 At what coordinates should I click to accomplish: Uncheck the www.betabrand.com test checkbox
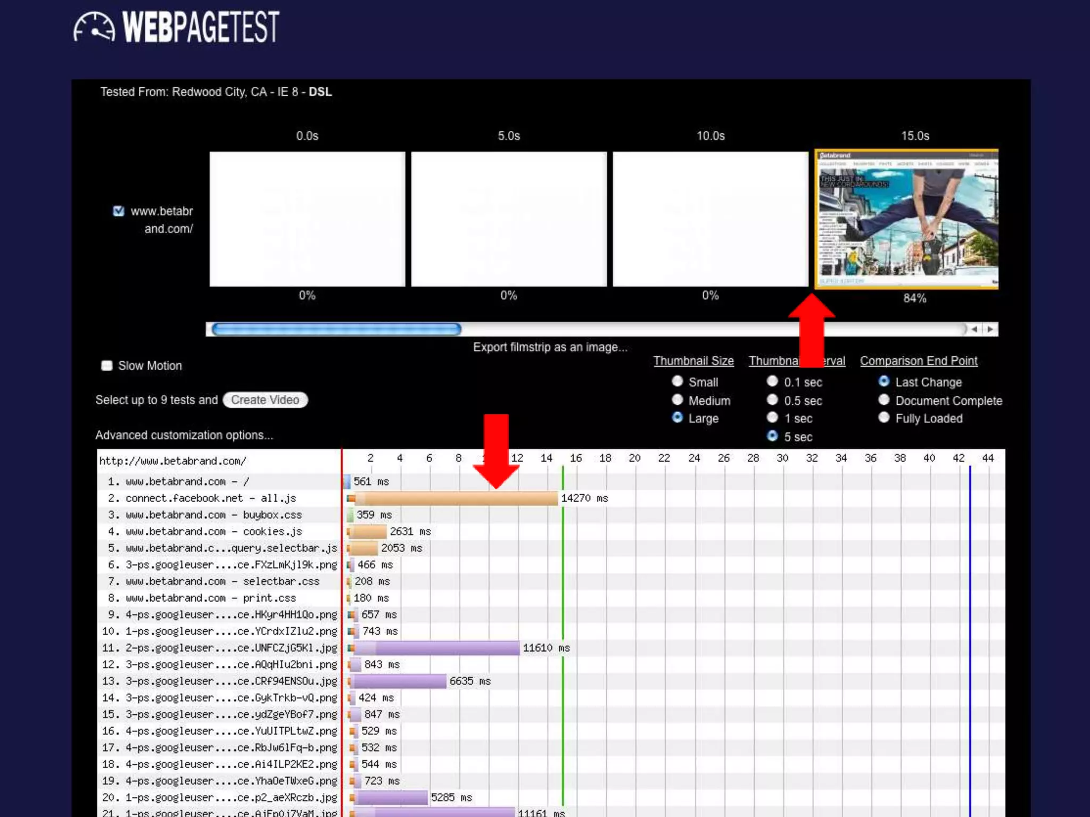click(x=119, y=211)
